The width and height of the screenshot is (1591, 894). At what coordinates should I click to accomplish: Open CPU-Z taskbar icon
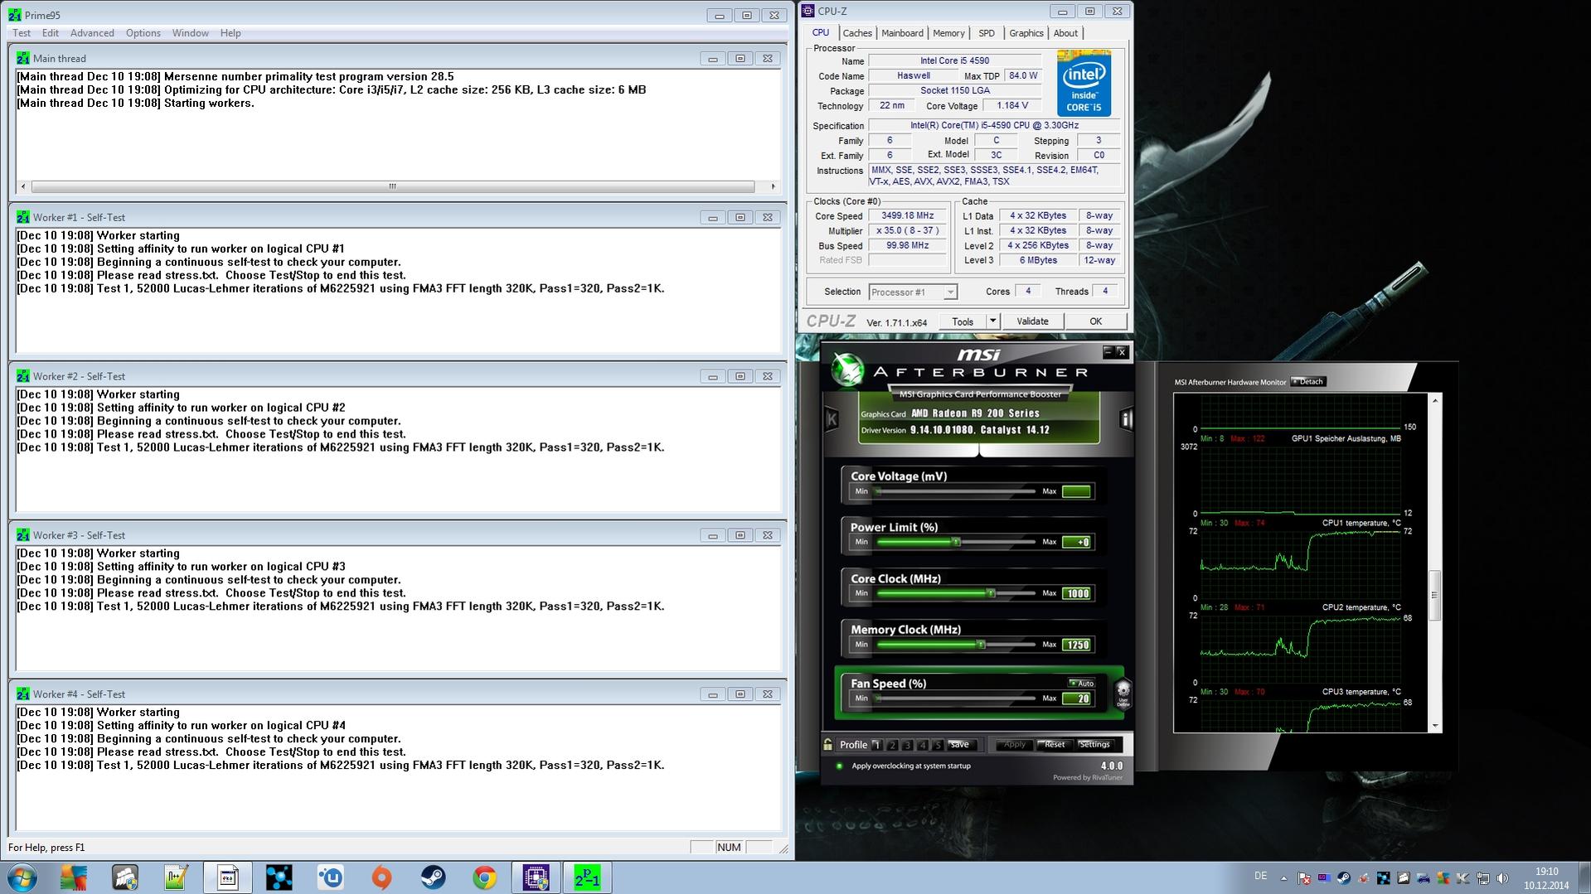[x=536, y=877]
